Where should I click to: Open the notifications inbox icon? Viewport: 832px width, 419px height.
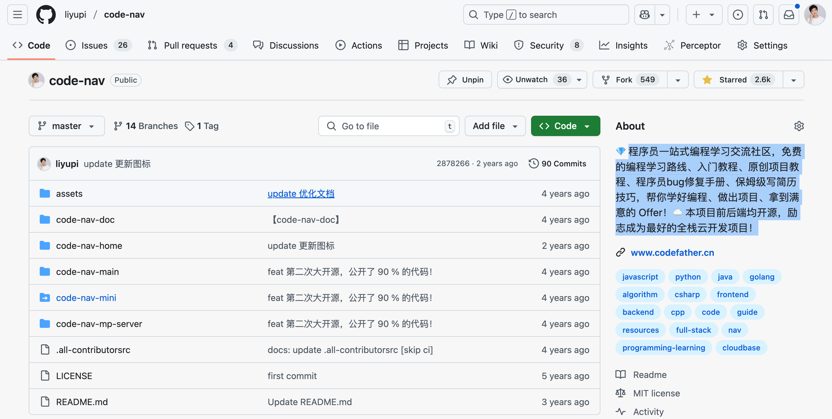tap(789, 14)
